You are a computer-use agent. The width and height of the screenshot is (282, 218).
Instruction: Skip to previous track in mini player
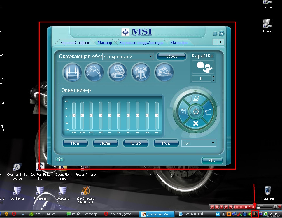click(226, 207)
